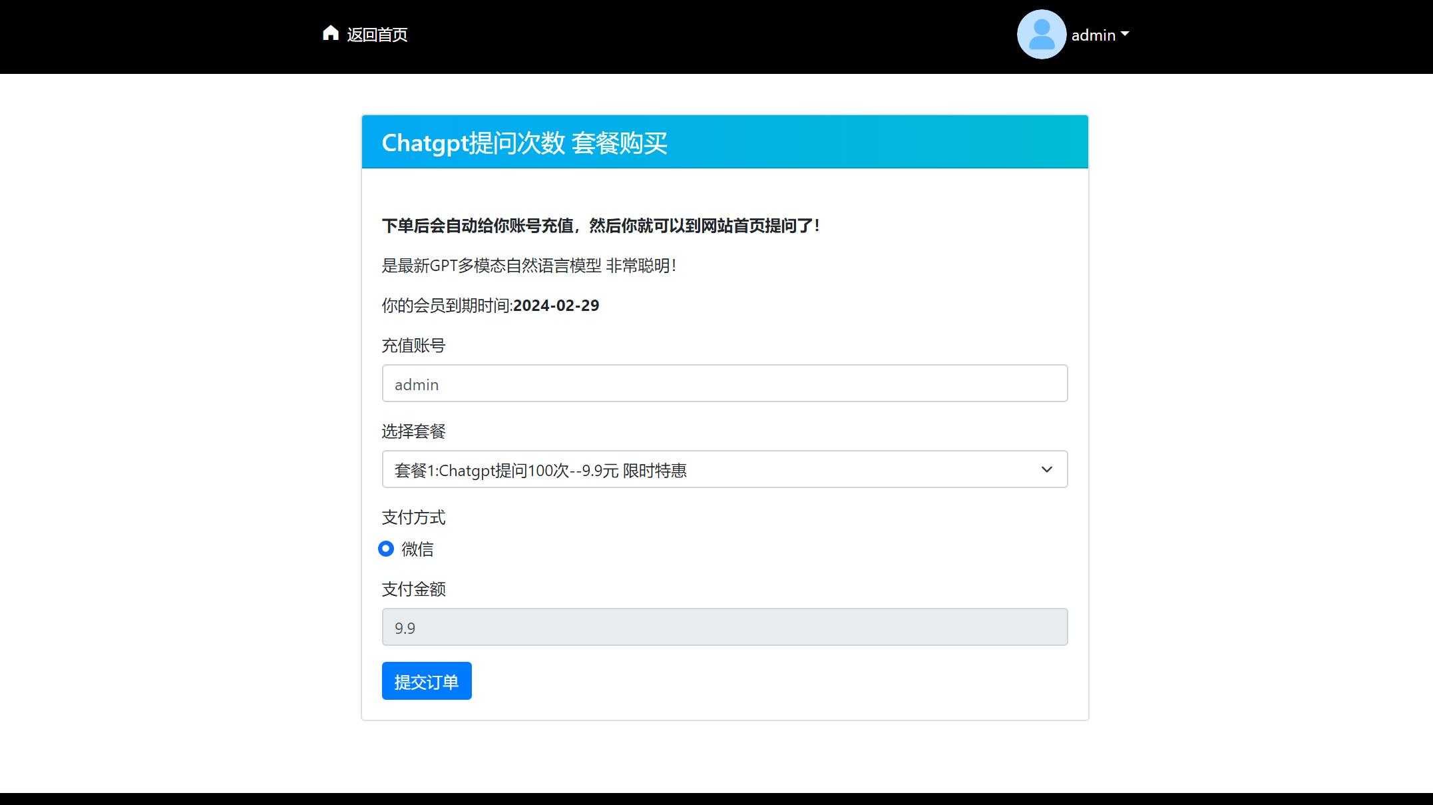Viewport: 1433px width, 805px height.
Task: Click the admin label in the navbar
Action: pos(1094,34)
